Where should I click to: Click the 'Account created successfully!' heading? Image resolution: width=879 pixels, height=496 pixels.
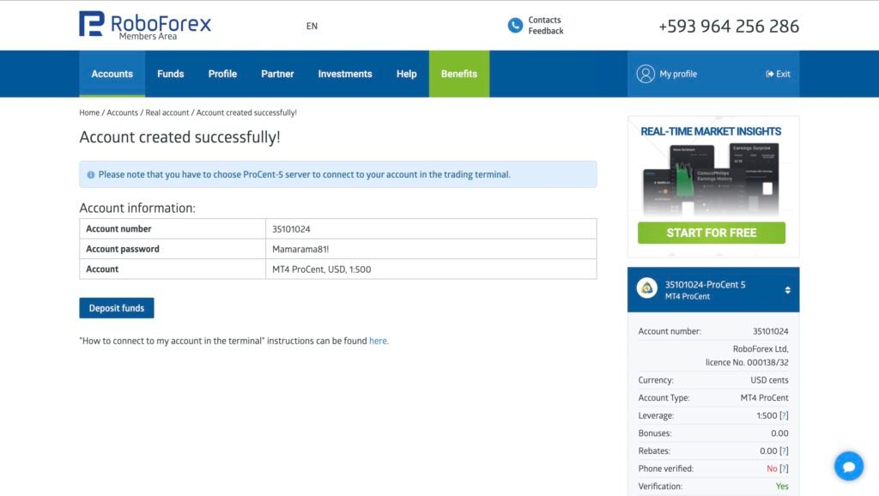point(179,137)
